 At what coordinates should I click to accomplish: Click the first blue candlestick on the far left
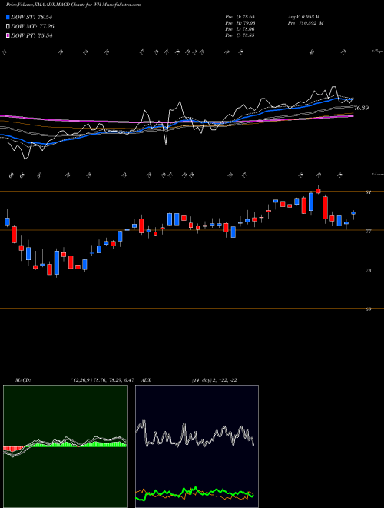click(x=7, y=221)
